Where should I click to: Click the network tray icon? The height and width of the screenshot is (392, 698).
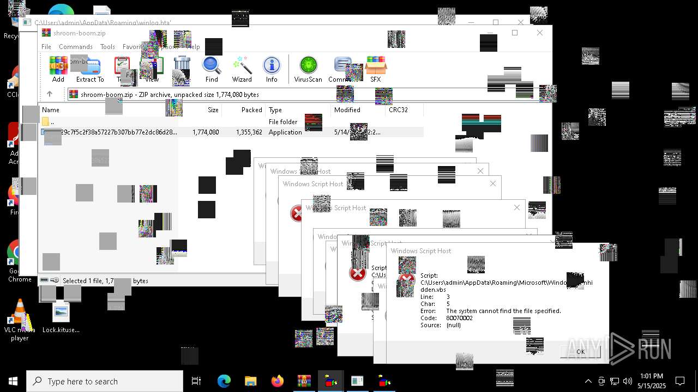coord(615,381)
